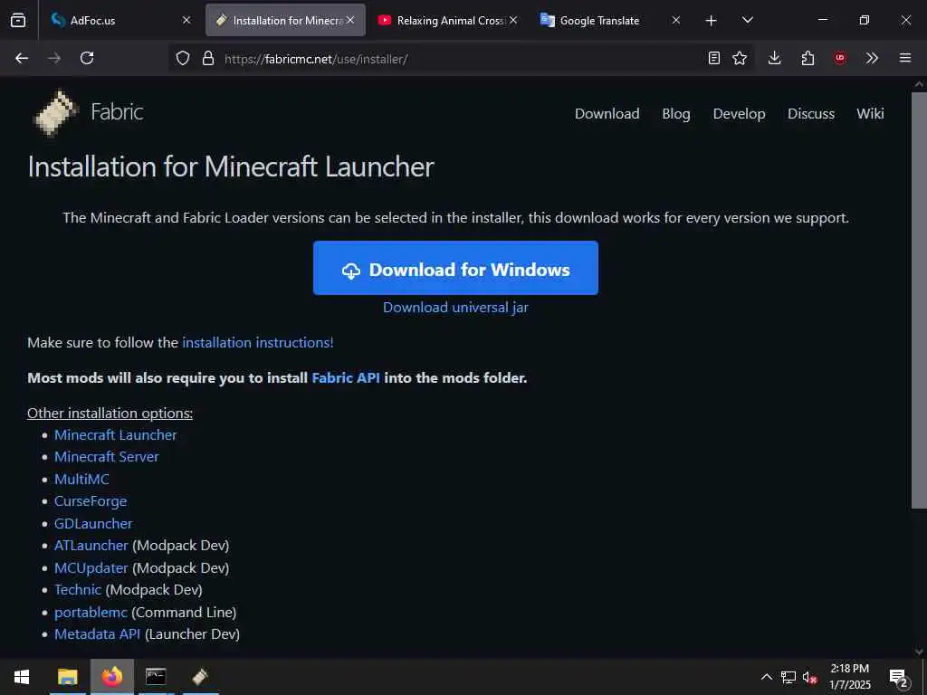
Task: Close the Google Translate tab
Action: [x=676, y=20]
